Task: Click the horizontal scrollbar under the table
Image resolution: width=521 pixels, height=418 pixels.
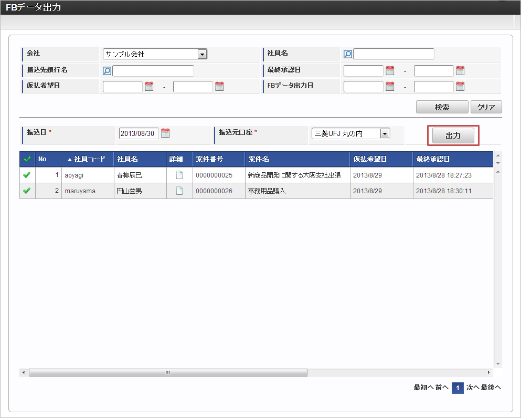Action: point(168,372)
